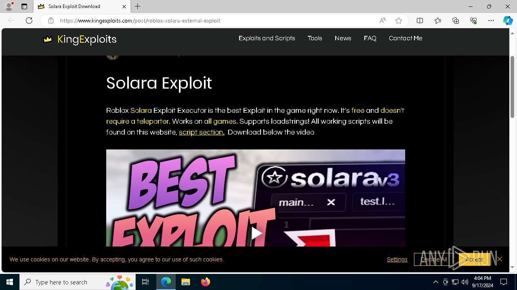Show hidden system tray icons
517x290 pixels.
coord(435,282)
